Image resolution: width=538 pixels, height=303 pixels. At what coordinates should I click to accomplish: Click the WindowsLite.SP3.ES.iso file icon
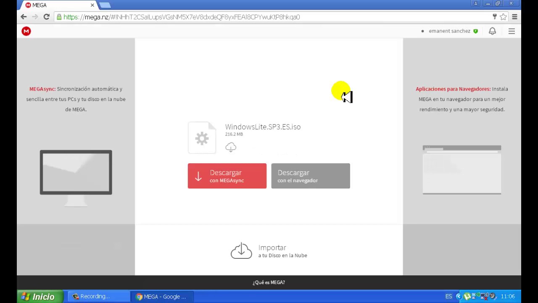202,138
